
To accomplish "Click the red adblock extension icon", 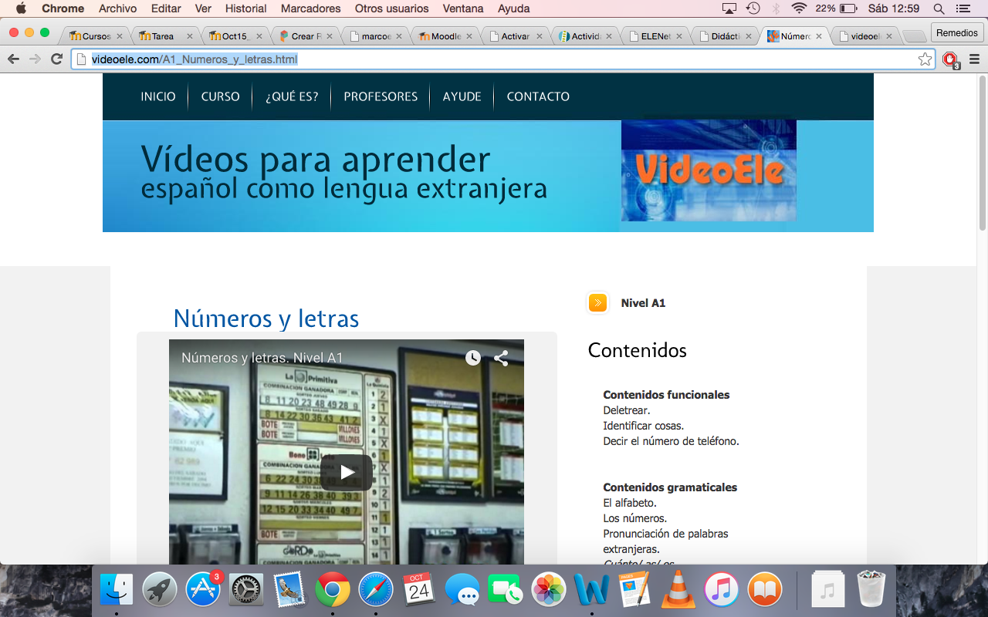I will 950,59.
